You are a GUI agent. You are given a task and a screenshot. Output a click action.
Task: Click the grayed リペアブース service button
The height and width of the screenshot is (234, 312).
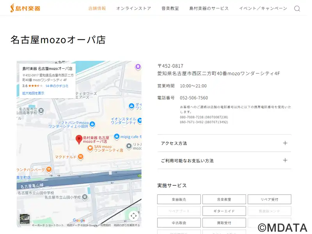(179, 211)
